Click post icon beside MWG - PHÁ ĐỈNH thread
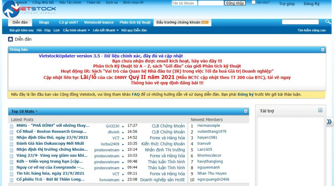 (11, 126)
